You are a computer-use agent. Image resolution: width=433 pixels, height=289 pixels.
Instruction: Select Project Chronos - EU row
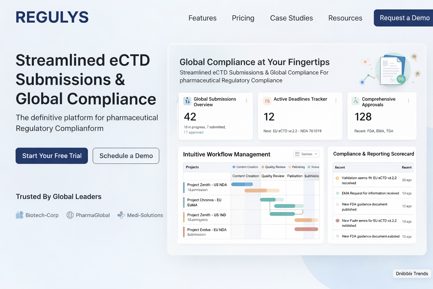tap(251, 202)
